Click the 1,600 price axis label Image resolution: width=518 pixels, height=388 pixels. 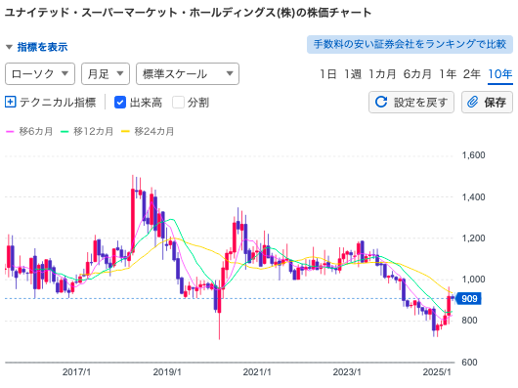[x=473, y=155]
